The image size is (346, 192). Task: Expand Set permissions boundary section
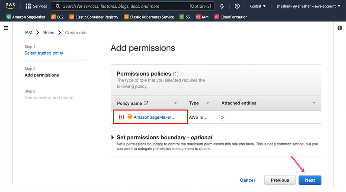pos(113,137)
